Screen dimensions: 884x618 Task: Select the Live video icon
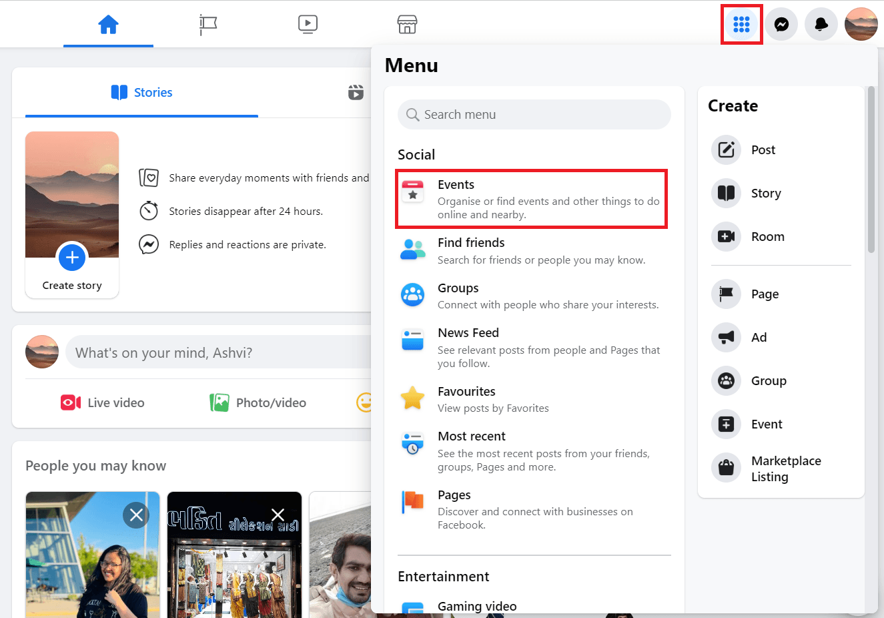point(70,402)
